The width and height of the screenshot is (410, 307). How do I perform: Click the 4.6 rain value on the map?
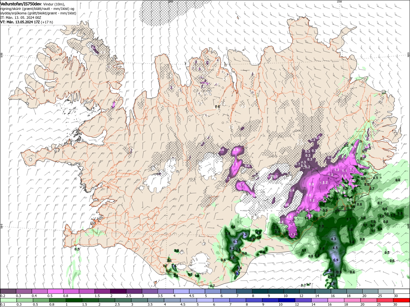pos(232,258)
